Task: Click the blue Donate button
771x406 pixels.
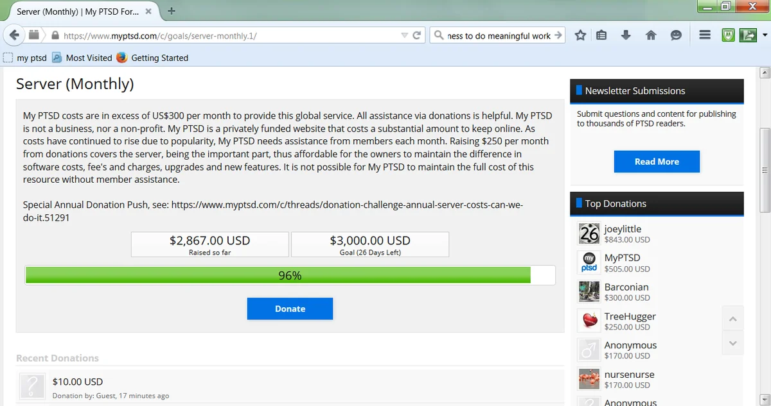Action: 290,309
